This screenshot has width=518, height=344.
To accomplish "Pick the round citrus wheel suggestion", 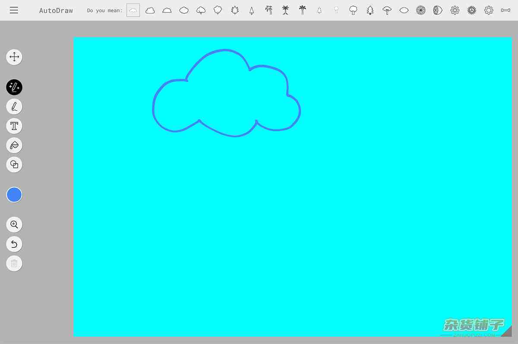I will (x=421, y=10).
